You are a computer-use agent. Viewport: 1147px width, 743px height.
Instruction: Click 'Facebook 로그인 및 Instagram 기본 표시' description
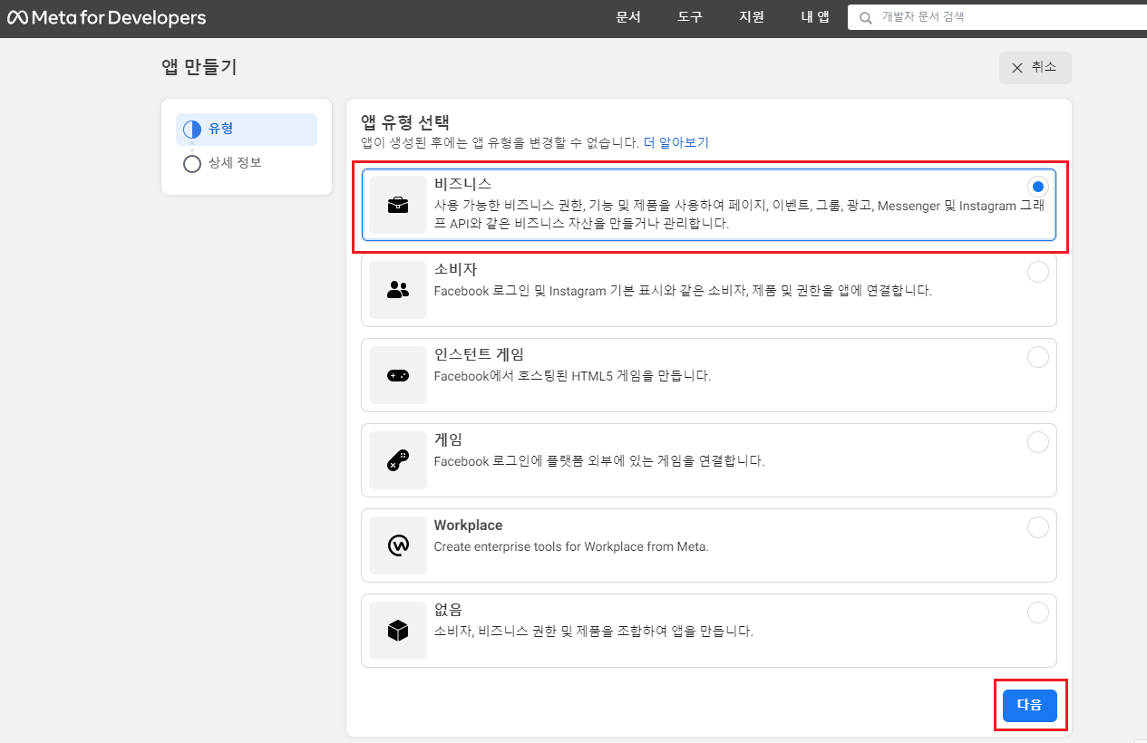click(x=683, y=291)
